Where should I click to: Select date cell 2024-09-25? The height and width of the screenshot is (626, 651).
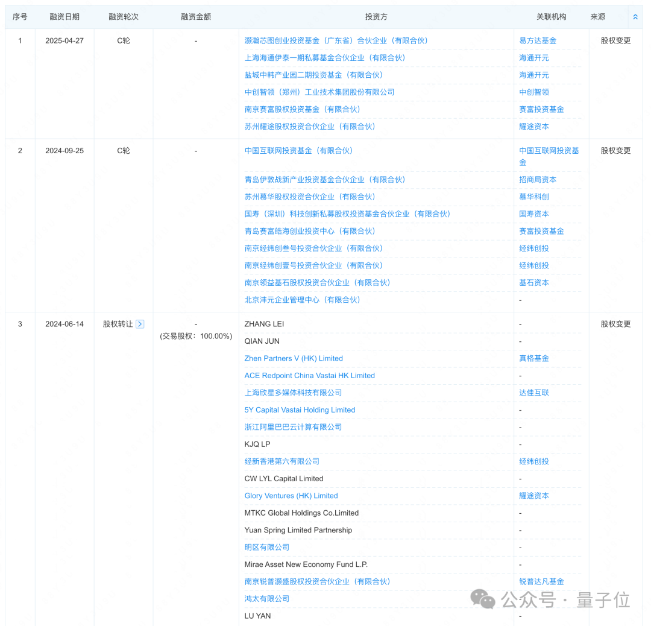[x=64, y=151]
